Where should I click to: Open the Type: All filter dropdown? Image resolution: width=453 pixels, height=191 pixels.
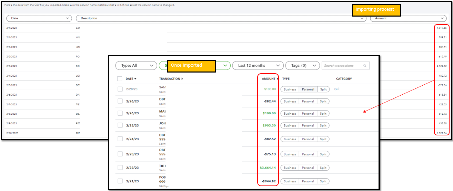[136, 66]
